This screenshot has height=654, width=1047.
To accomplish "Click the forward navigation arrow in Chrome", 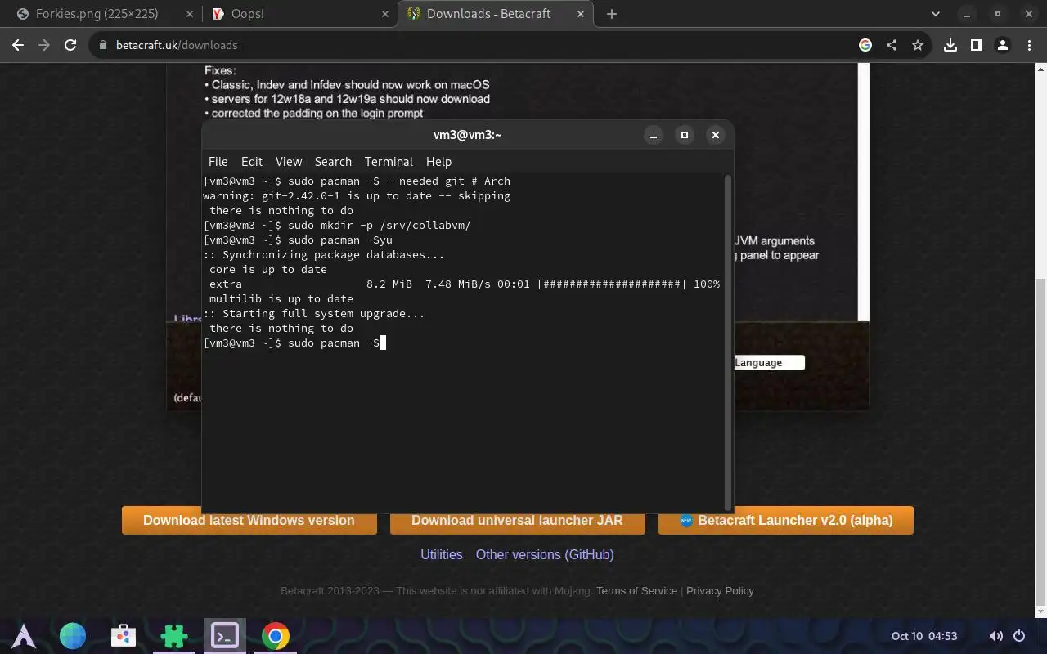I will click(44, 45).
